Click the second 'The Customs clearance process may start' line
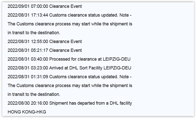 tap(70, 86)
